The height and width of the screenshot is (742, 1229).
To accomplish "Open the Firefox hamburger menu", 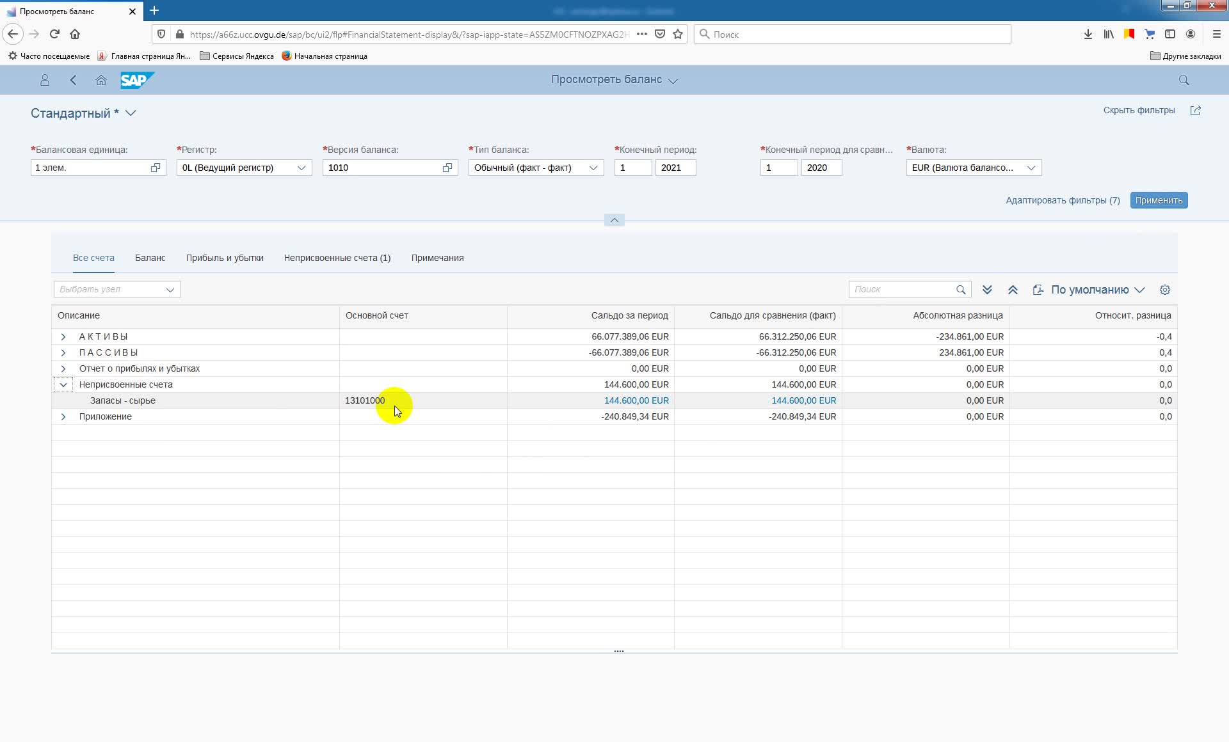I will coord(1216,34).
